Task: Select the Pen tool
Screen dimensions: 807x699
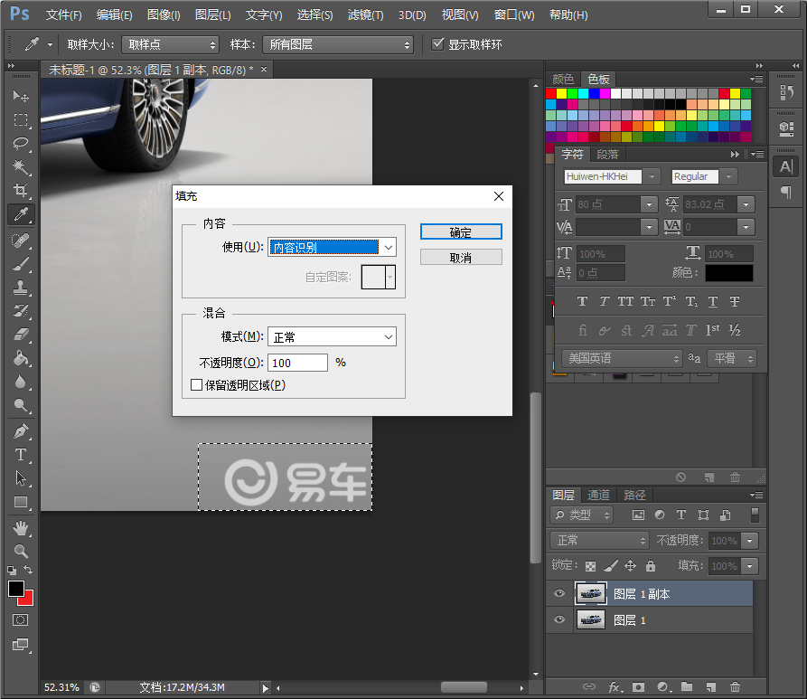Action: (x=21, y=431)
